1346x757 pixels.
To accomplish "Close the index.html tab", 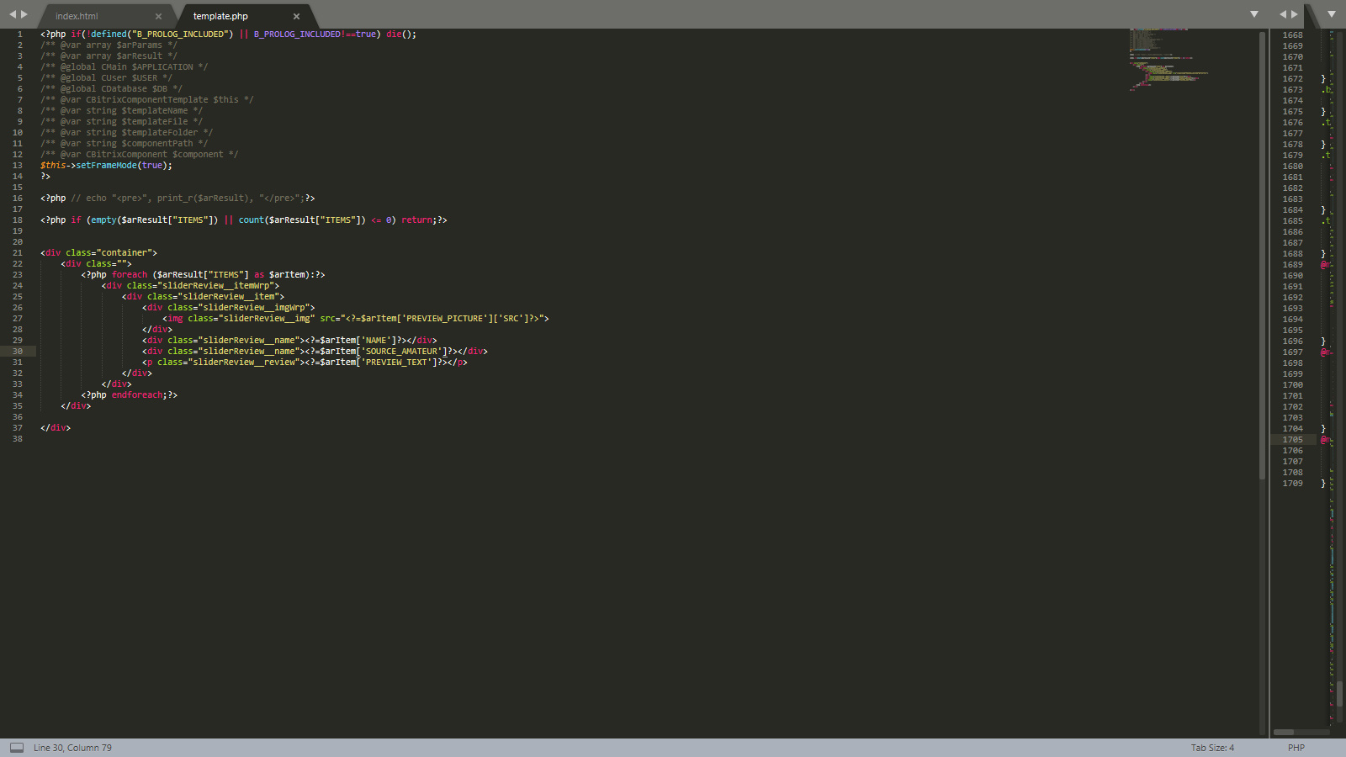I will [158, 16].
